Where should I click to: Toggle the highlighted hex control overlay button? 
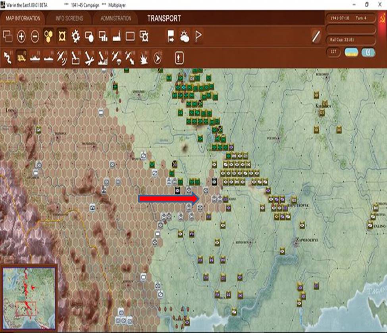tap(62, 37)
